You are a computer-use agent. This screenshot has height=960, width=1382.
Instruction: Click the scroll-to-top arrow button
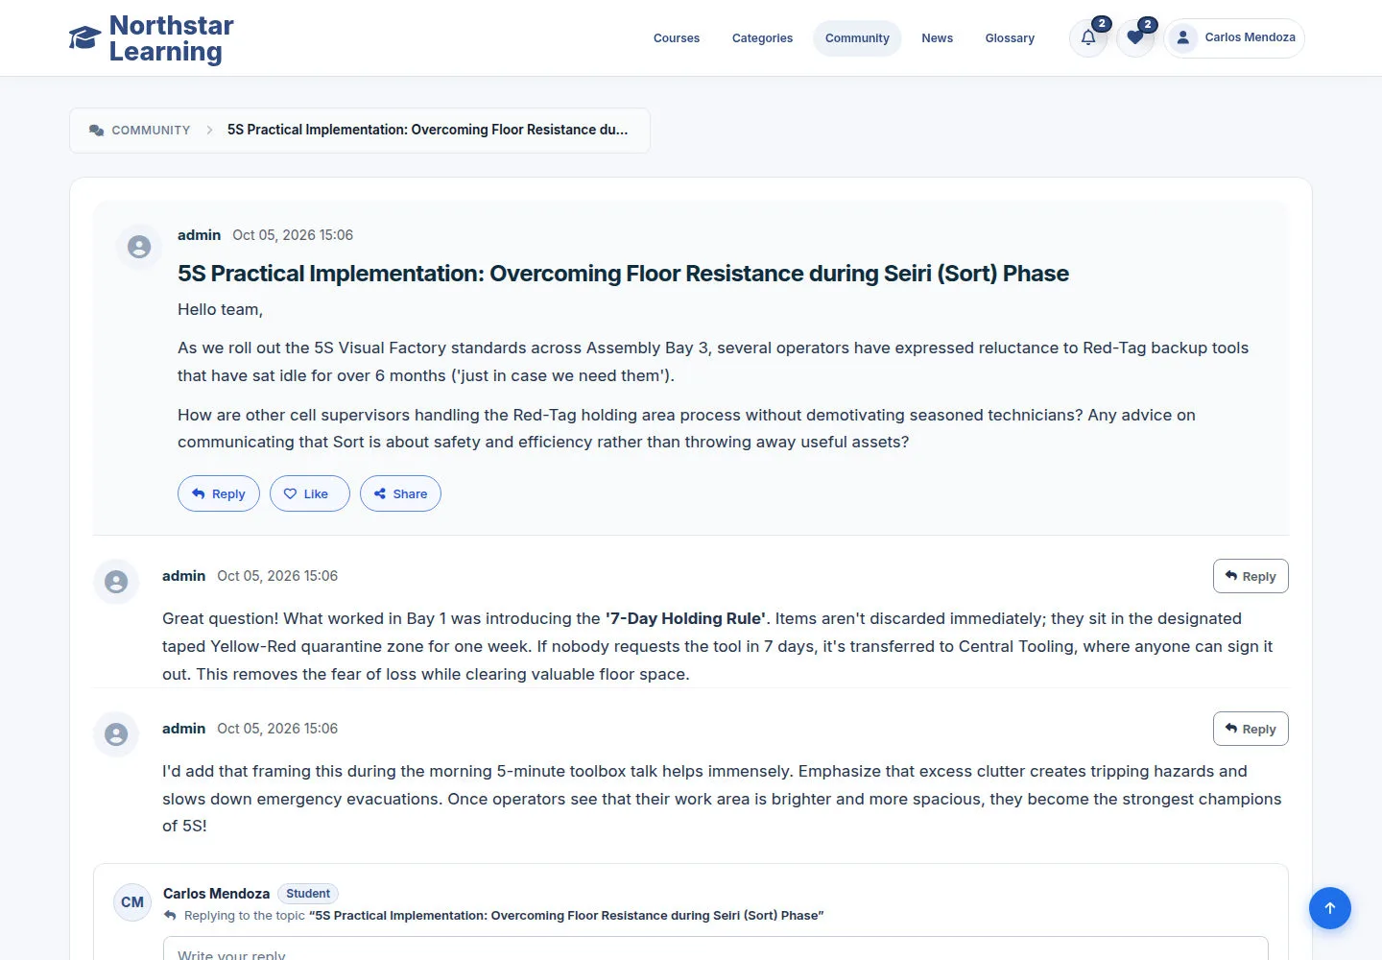(x=1330, y=908)
